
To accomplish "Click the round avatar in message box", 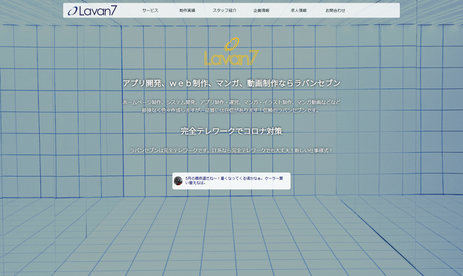I will pyautogui.click(x=178, y=181).
